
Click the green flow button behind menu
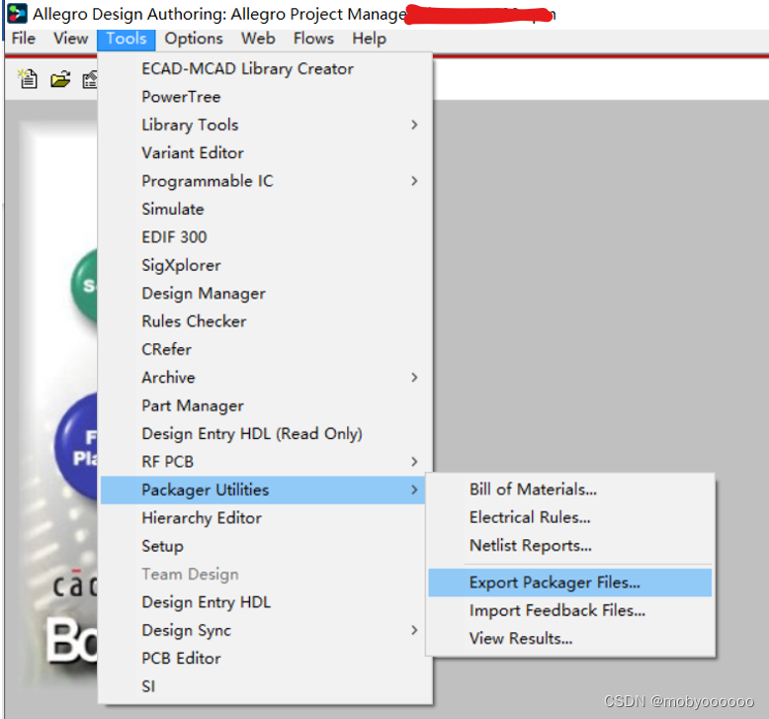84,285
